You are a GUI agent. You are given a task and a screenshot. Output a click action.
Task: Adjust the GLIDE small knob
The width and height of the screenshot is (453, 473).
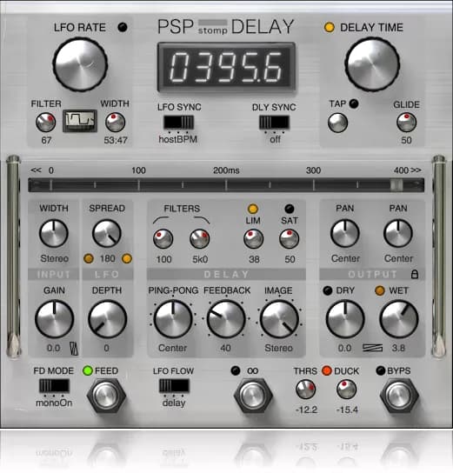pos(406,123)
